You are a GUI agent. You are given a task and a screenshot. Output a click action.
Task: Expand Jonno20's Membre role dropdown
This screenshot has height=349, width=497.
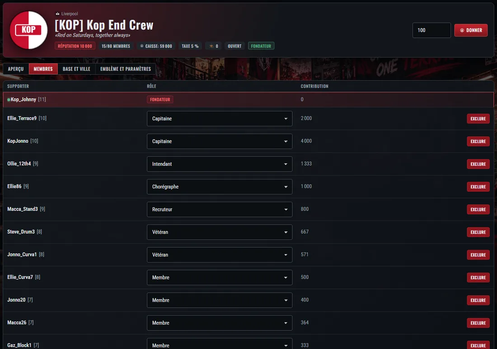219,300
